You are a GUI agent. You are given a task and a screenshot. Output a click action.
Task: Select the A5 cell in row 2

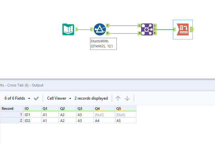click(126, 121)
